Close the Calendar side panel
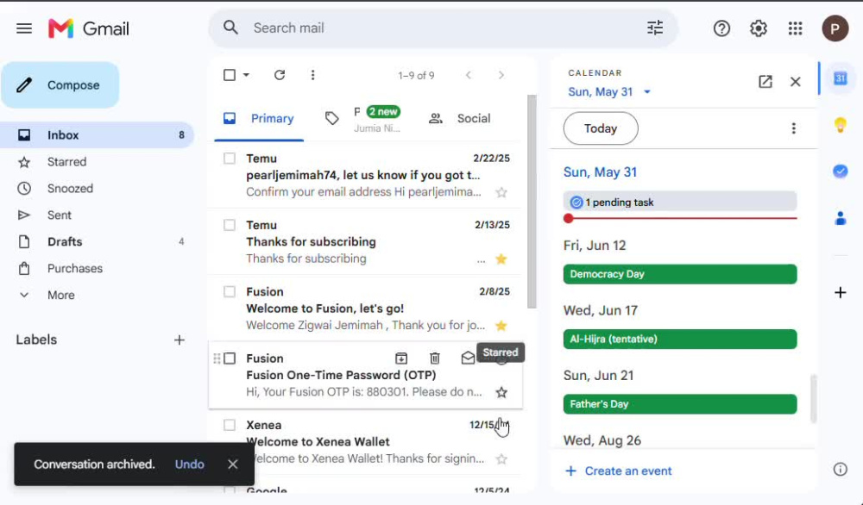Image resolution: width=863 pixels, height=505 pixels. (796, 82)
